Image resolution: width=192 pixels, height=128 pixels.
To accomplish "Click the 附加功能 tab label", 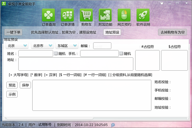I will pyautogui.click(x=105, y=25).
